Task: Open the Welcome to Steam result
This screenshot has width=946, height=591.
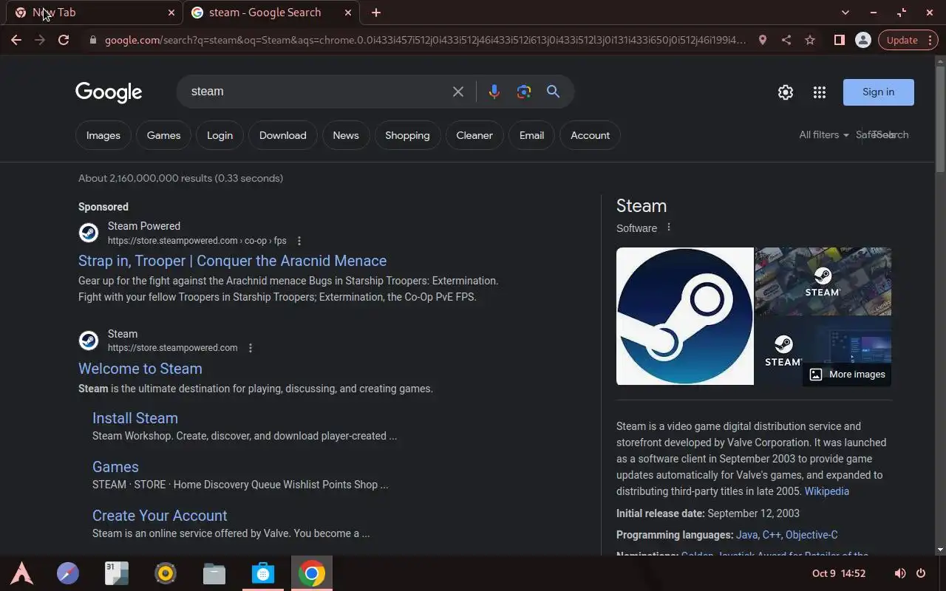Action: click(x=140, y=369)
